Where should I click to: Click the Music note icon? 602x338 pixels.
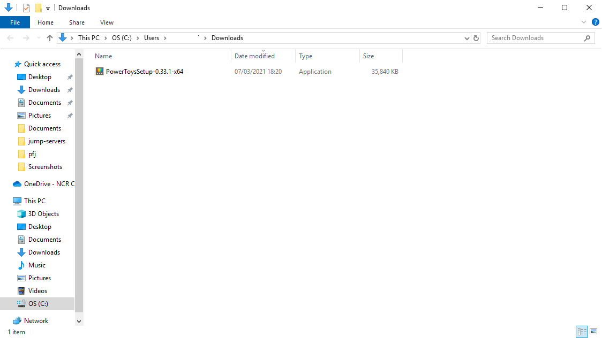click(x=21, y=265)
